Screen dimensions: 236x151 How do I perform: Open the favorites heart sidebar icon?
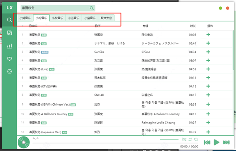9,59
